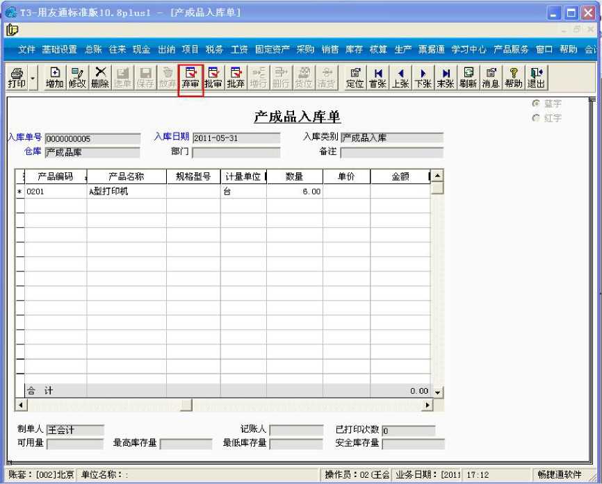
Task: Click the 帮助 help toolbar button
Action: click(x=513, y=78)
